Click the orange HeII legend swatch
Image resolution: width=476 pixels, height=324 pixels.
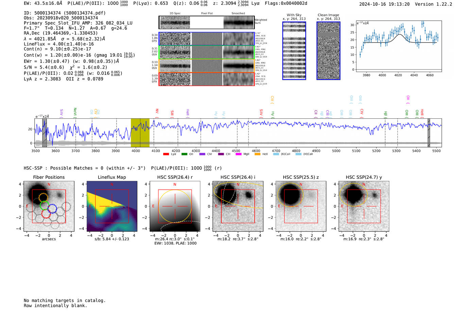[x=257, y=154]
